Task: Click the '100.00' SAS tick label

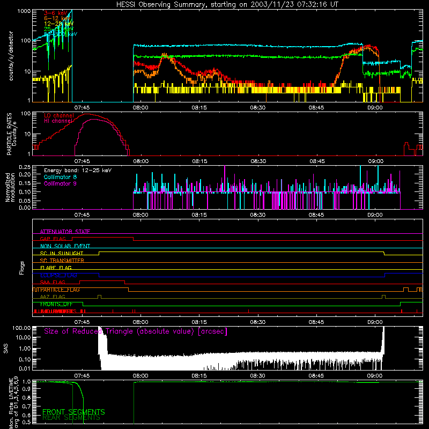Action: (x=21, y=328)
